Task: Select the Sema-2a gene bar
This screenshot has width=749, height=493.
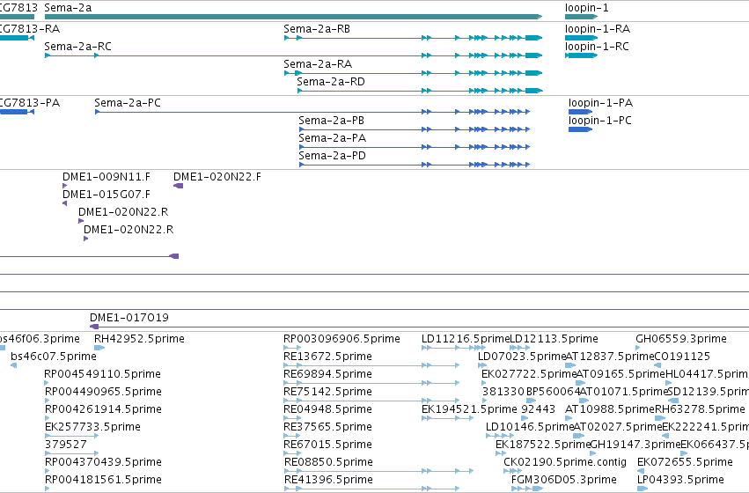Action: coord(293,17)
